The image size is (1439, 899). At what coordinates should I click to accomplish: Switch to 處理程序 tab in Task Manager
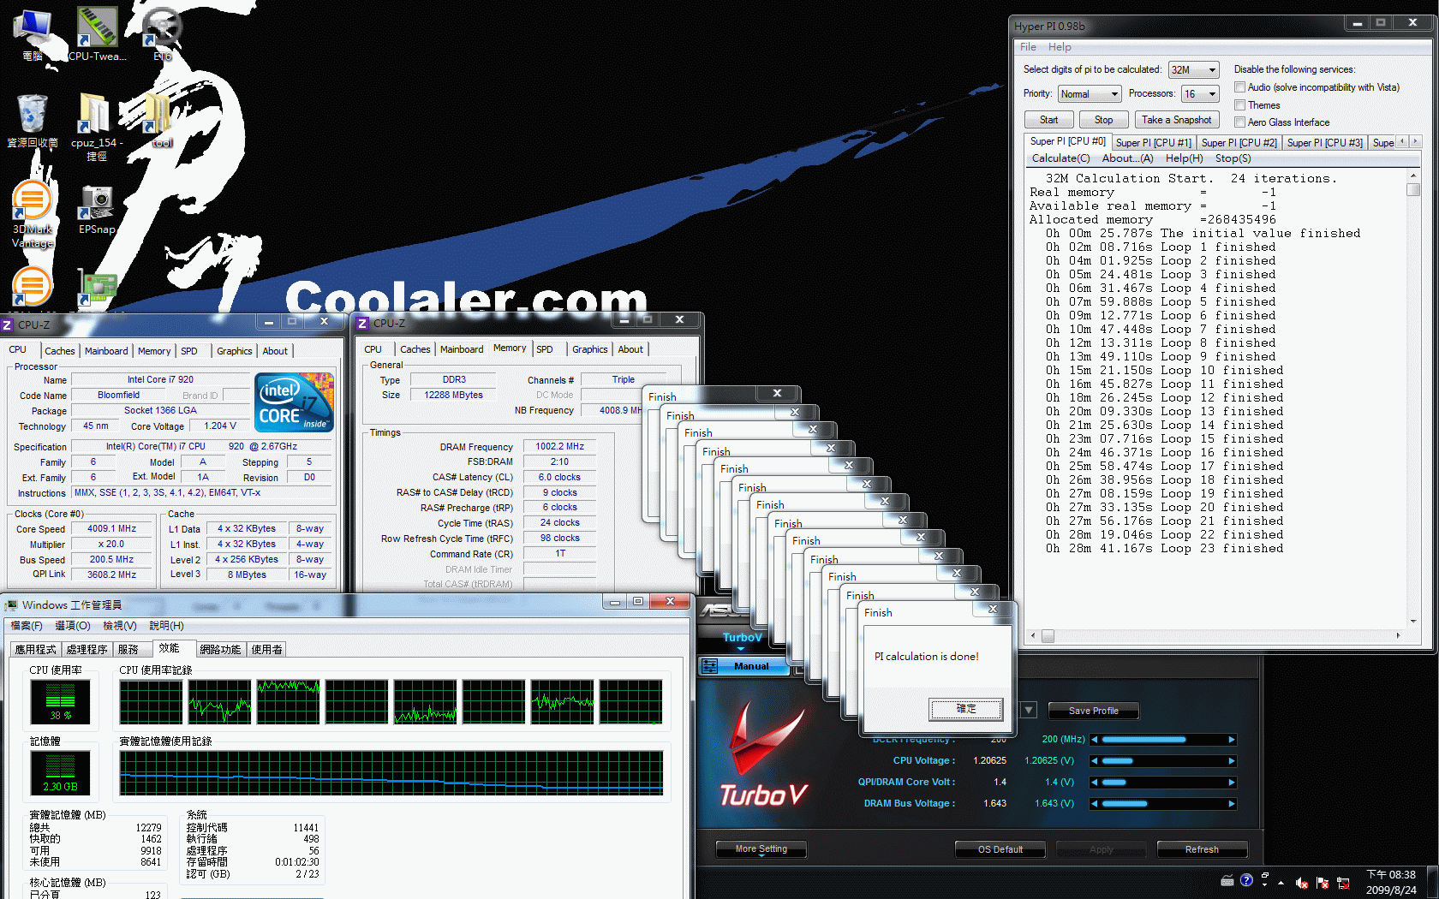click(x=87, y=650)
